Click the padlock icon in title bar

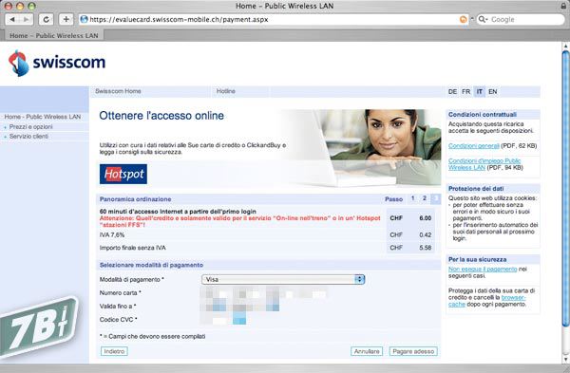pos(563,6)
